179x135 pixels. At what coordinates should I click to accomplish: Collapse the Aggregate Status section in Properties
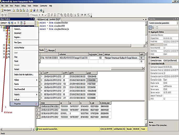[149, 32]
